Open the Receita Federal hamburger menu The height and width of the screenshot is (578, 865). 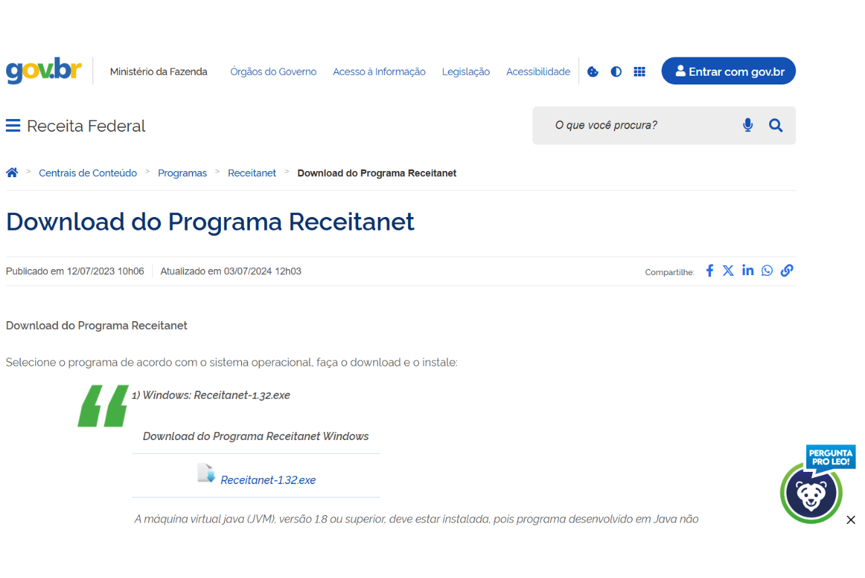[x=13, y=126]
